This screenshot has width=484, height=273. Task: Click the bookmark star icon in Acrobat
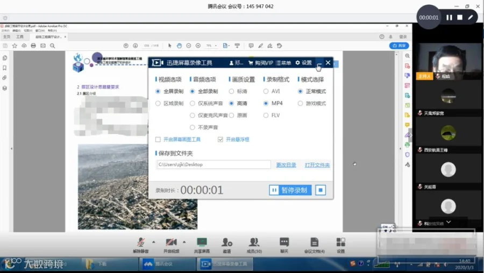15,46
